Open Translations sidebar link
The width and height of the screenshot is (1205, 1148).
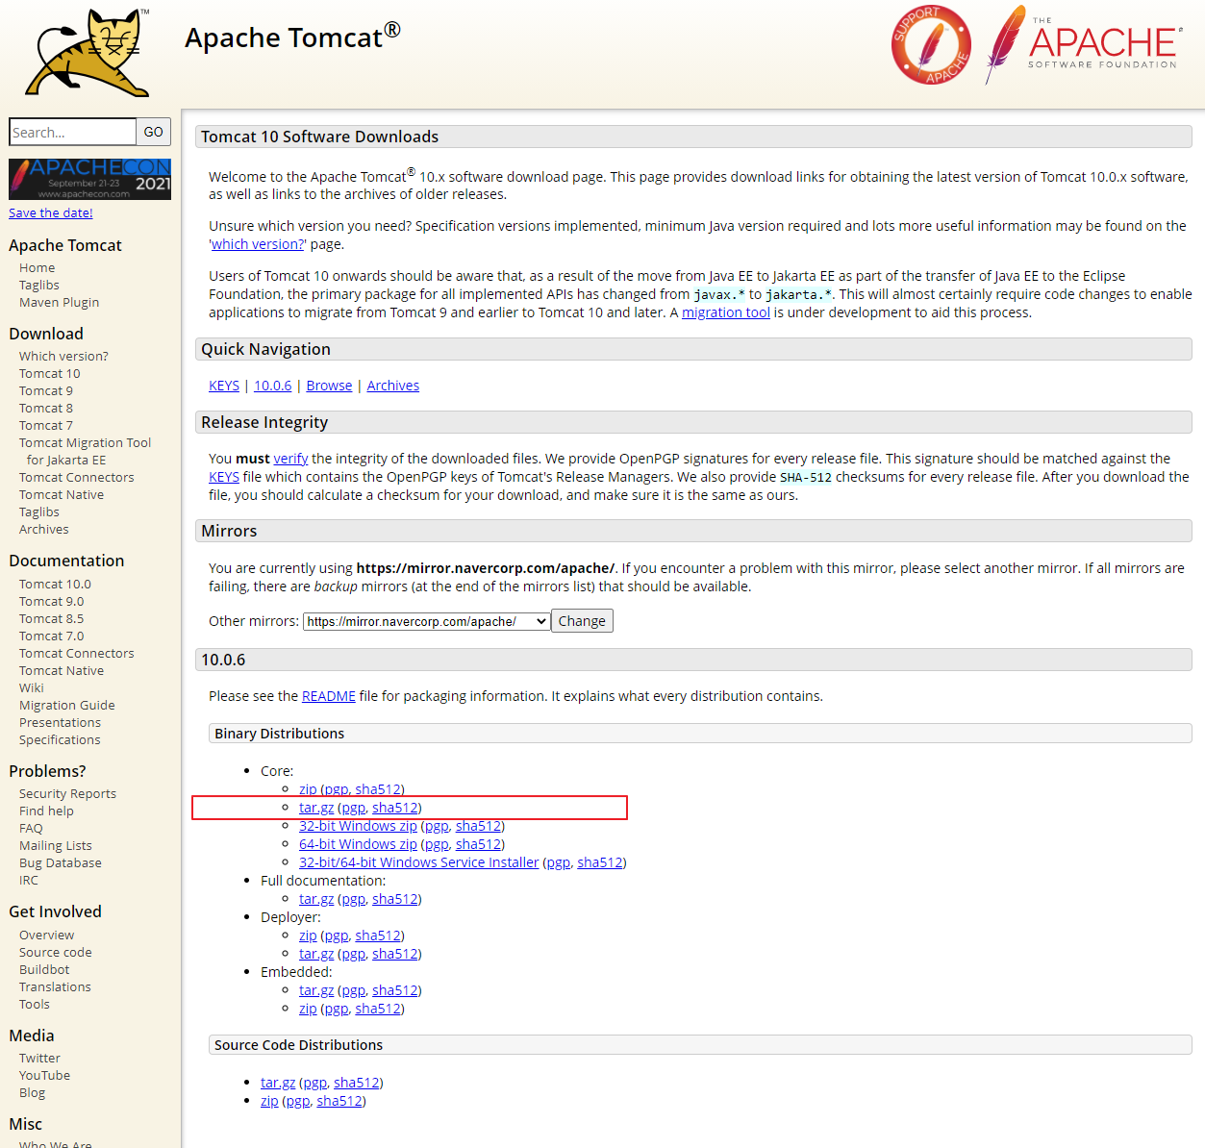click(55, 986)
